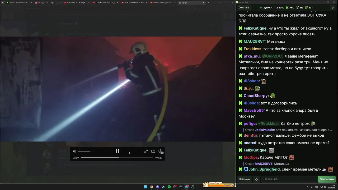Screen dimensions: 338x190
Task: Click the MEME PARTY progress bar widget
Action: 219,185
